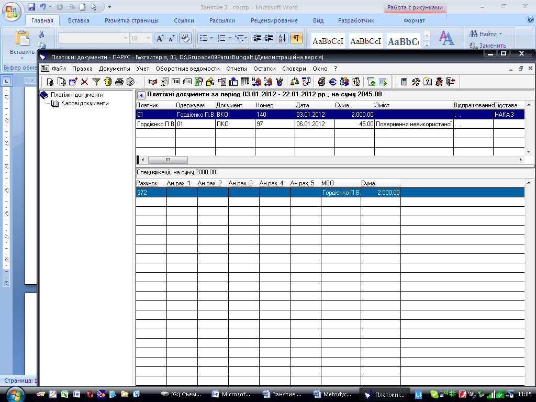Toggle paragraph marks in Word ribbon
536x402 pixels.
point(296,38)
